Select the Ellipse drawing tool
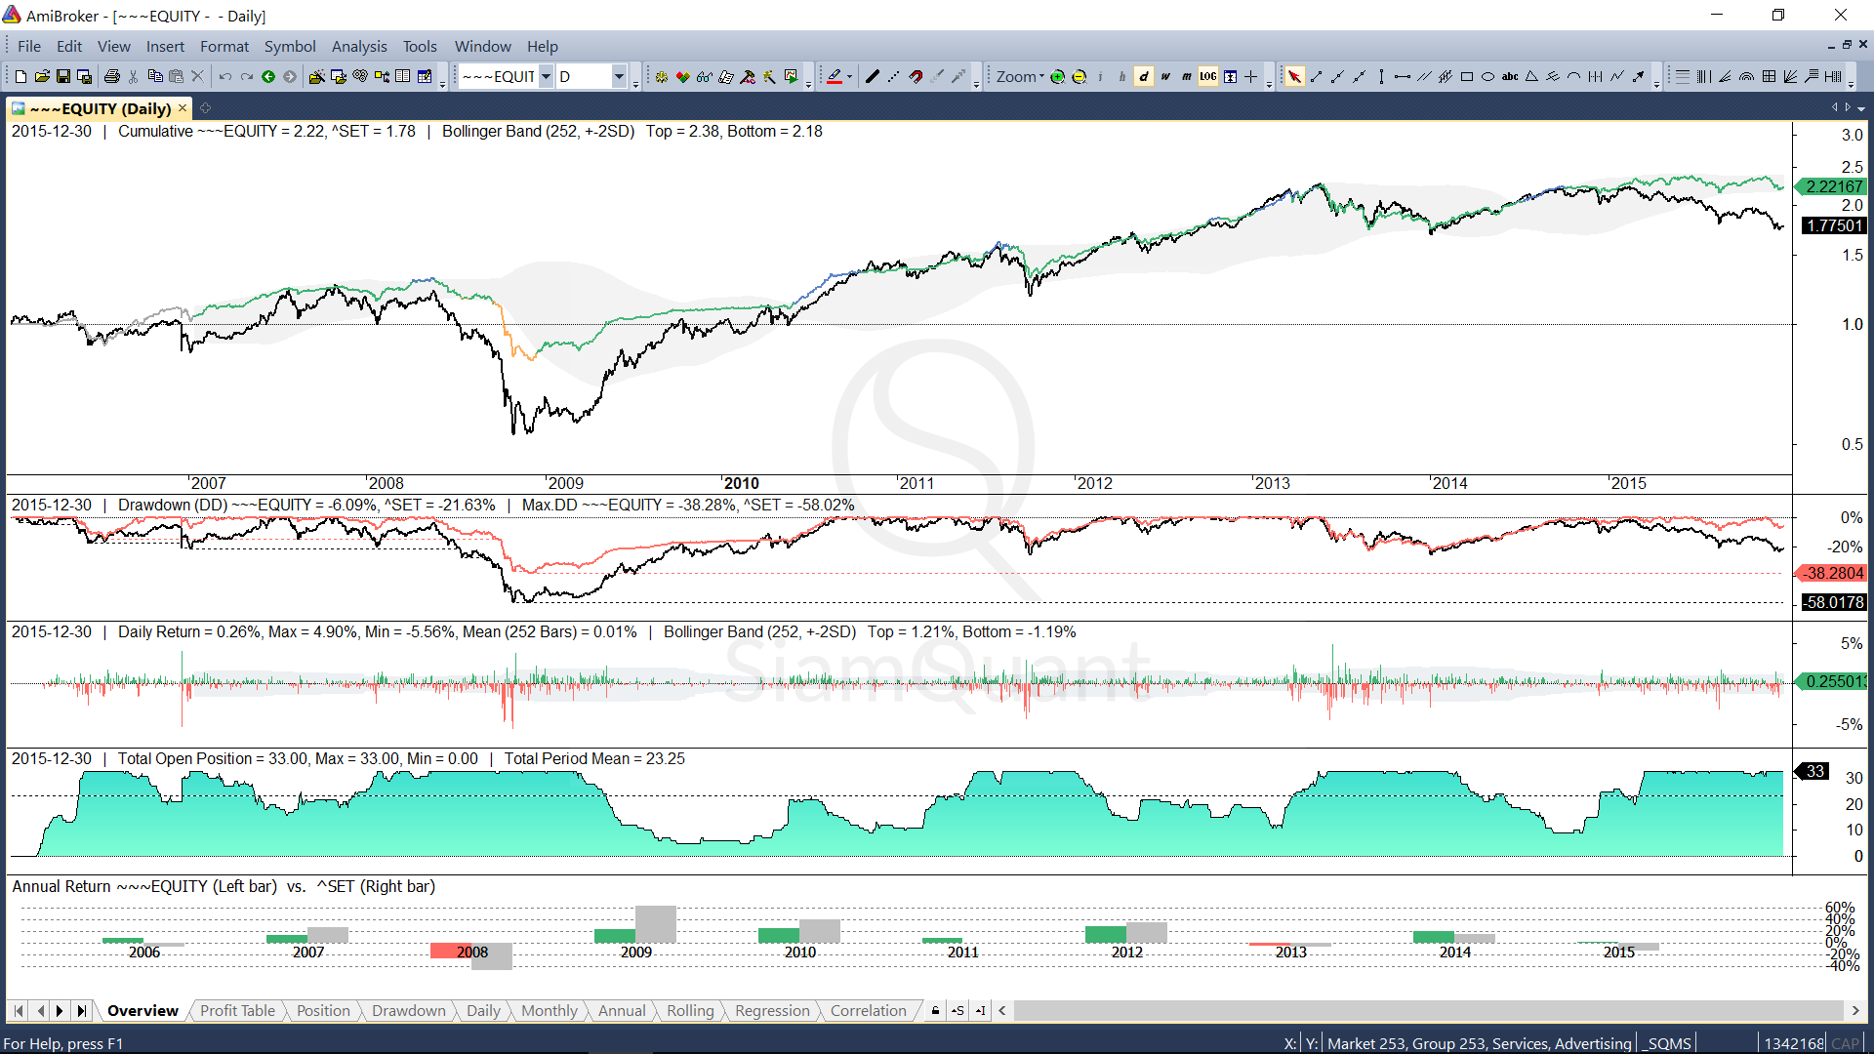 1487,77
